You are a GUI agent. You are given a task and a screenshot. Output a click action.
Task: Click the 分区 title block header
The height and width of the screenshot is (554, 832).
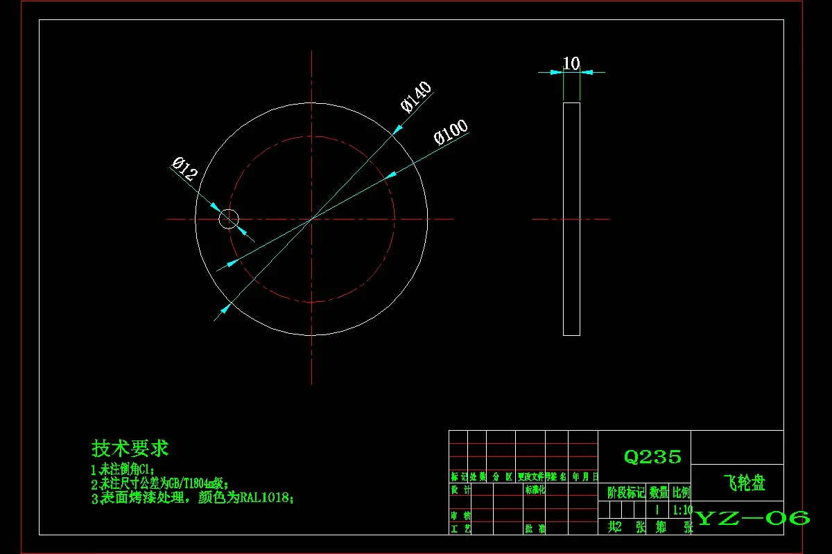coord(502,477)
